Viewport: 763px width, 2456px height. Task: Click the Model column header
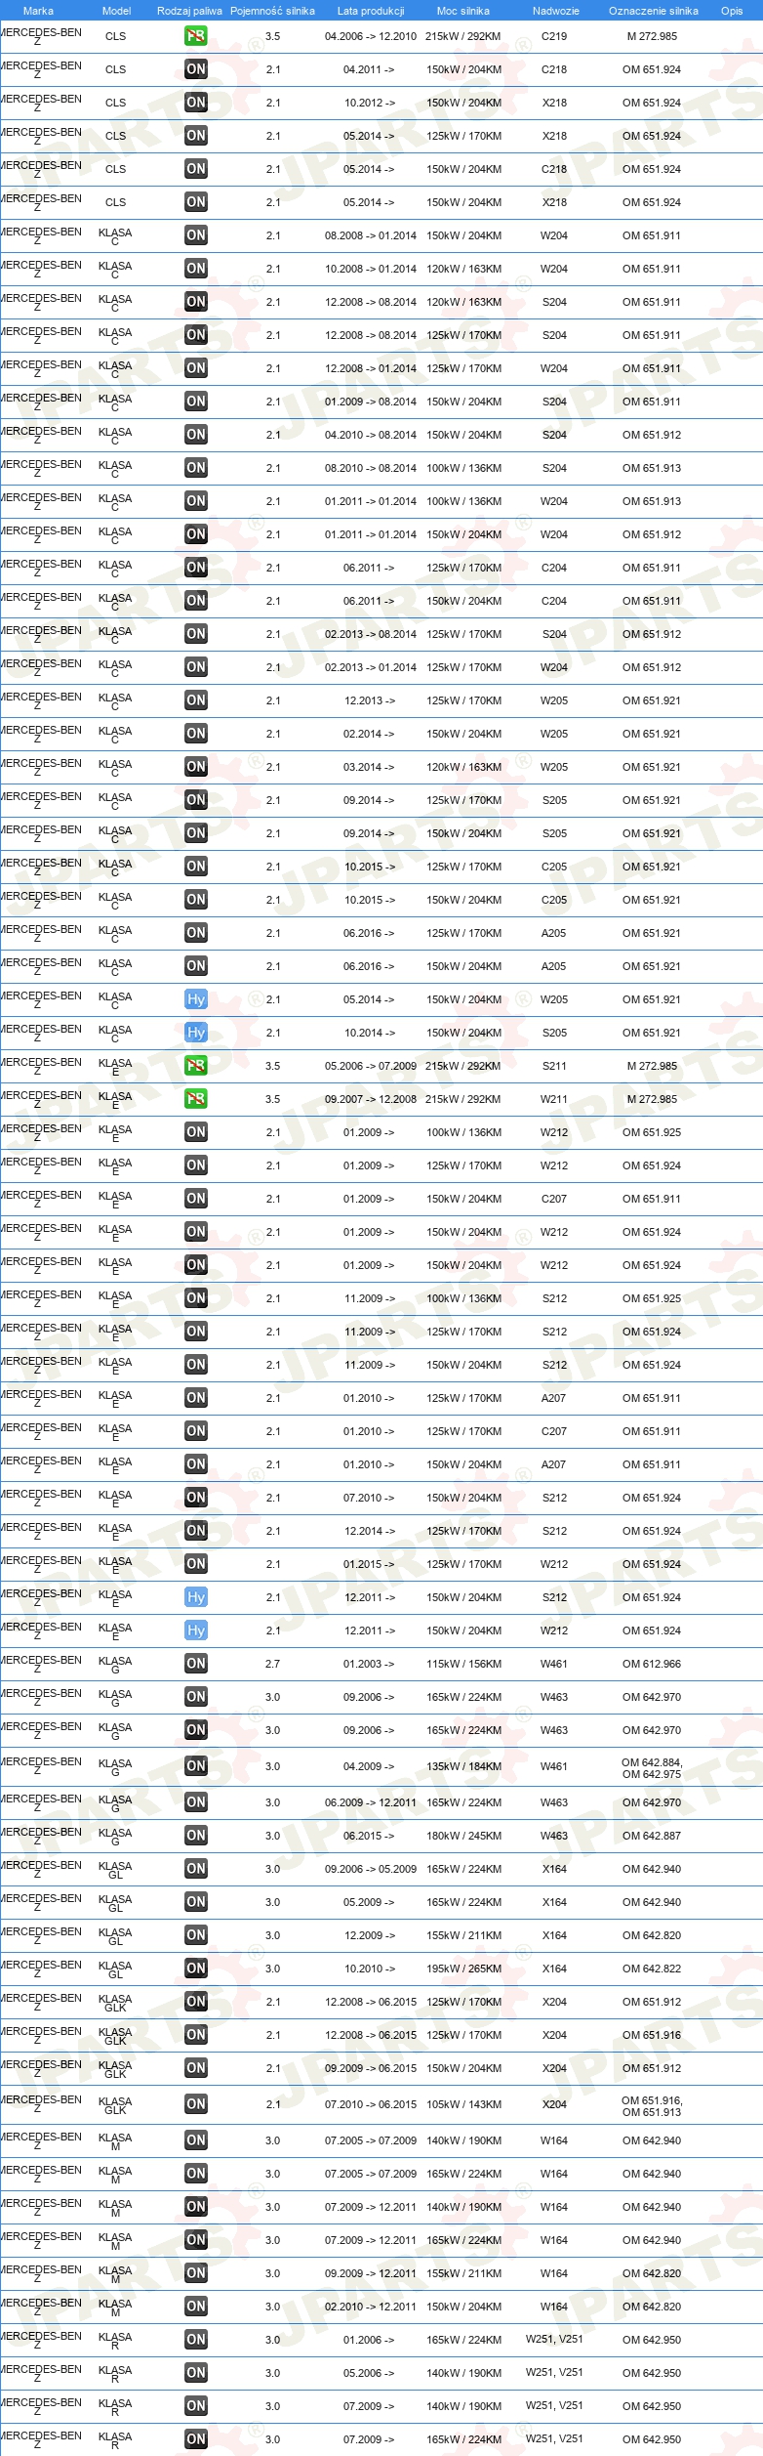coord(116,11)
